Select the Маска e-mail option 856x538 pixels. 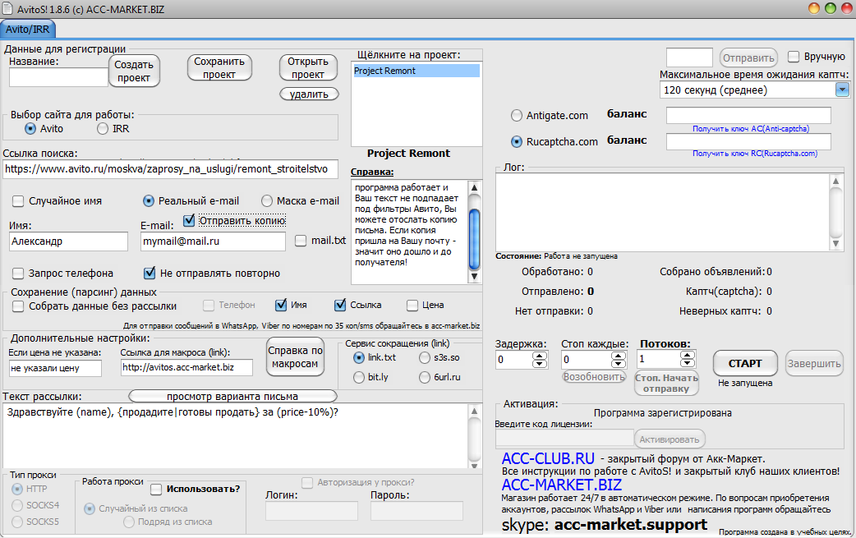tap(267, 201)
